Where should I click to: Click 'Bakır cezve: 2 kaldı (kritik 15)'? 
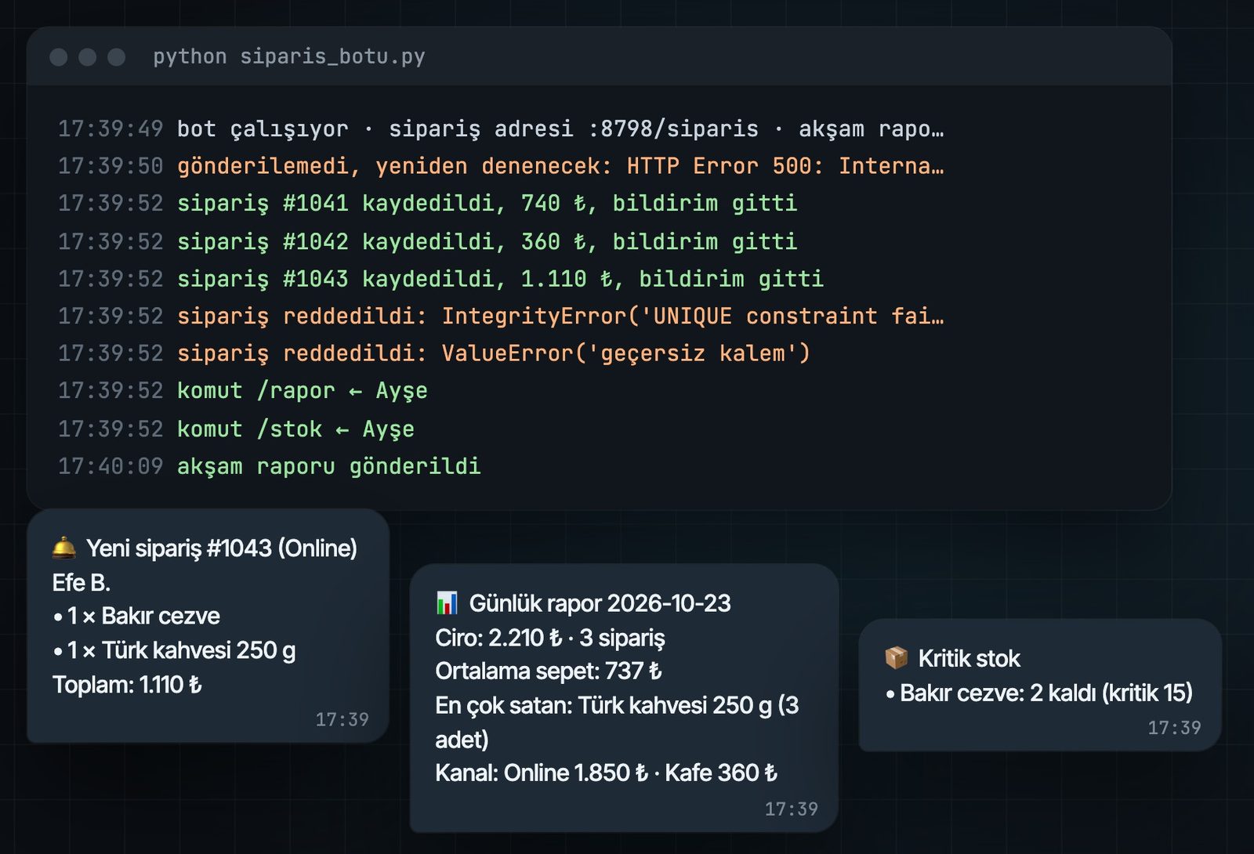[1039, 693]
